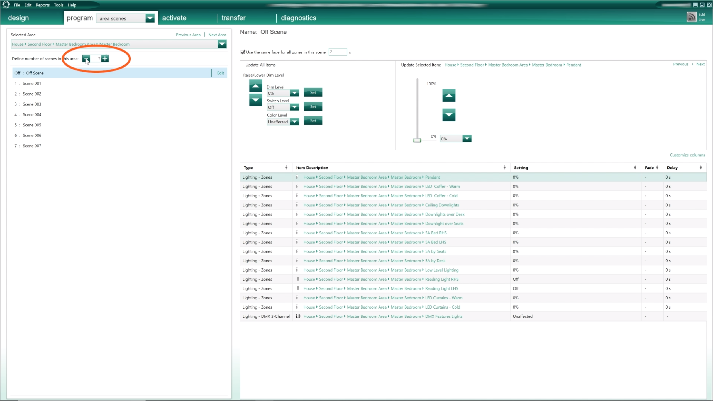Decrease number of scenes with minus button
This screenshot has height=401, width=713.
pyautogui.click(x=86, y=58)
